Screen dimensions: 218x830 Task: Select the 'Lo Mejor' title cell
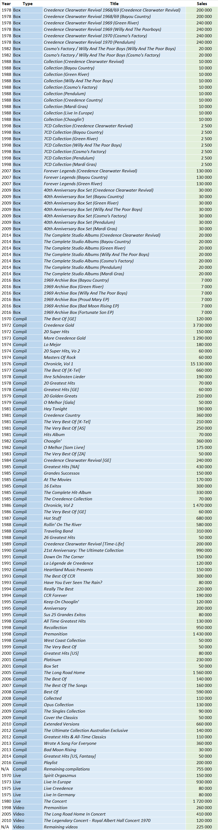click(x=52, y=344)
